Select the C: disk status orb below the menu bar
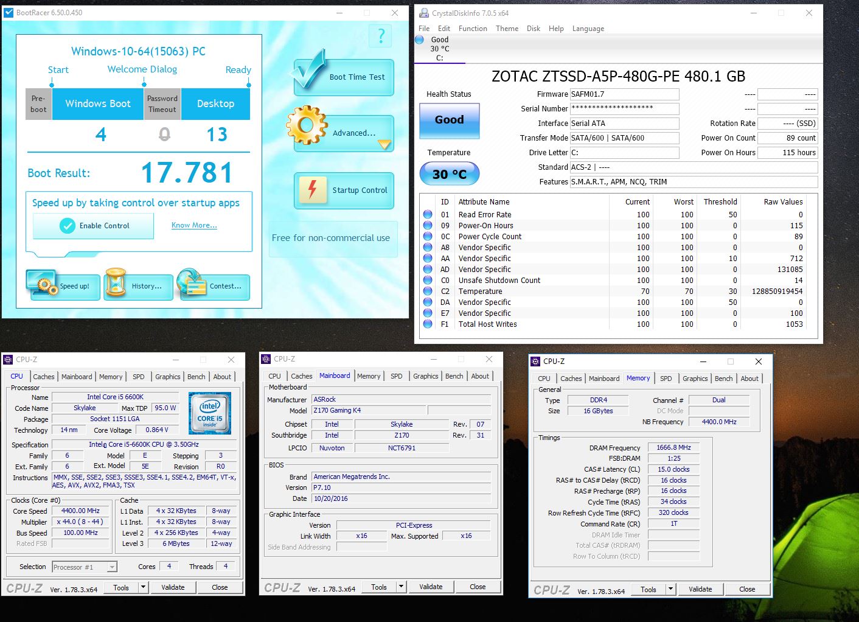 (419, 40)
